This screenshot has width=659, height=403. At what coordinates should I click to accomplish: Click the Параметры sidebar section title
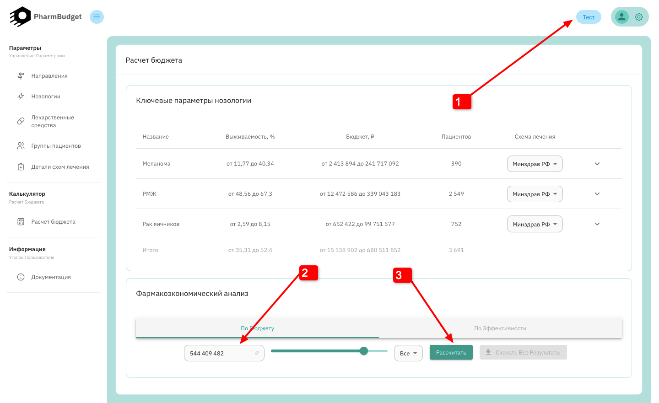(x=25, y=48)
